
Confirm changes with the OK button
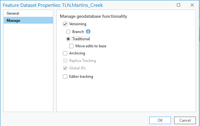point(160,120)
